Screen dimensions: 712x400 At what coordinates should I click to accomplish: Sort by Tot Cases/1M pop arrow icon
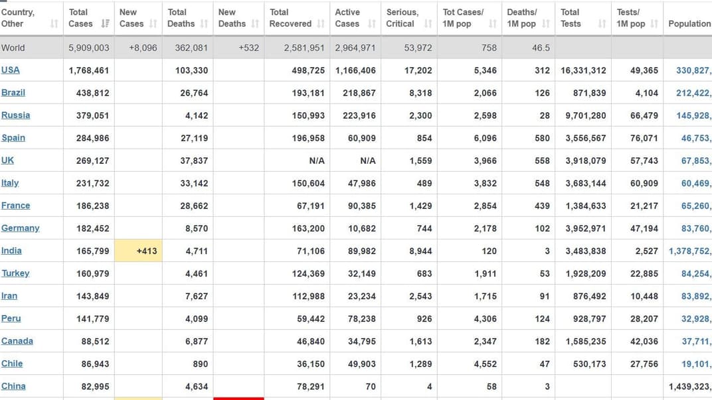click(492, 24)
